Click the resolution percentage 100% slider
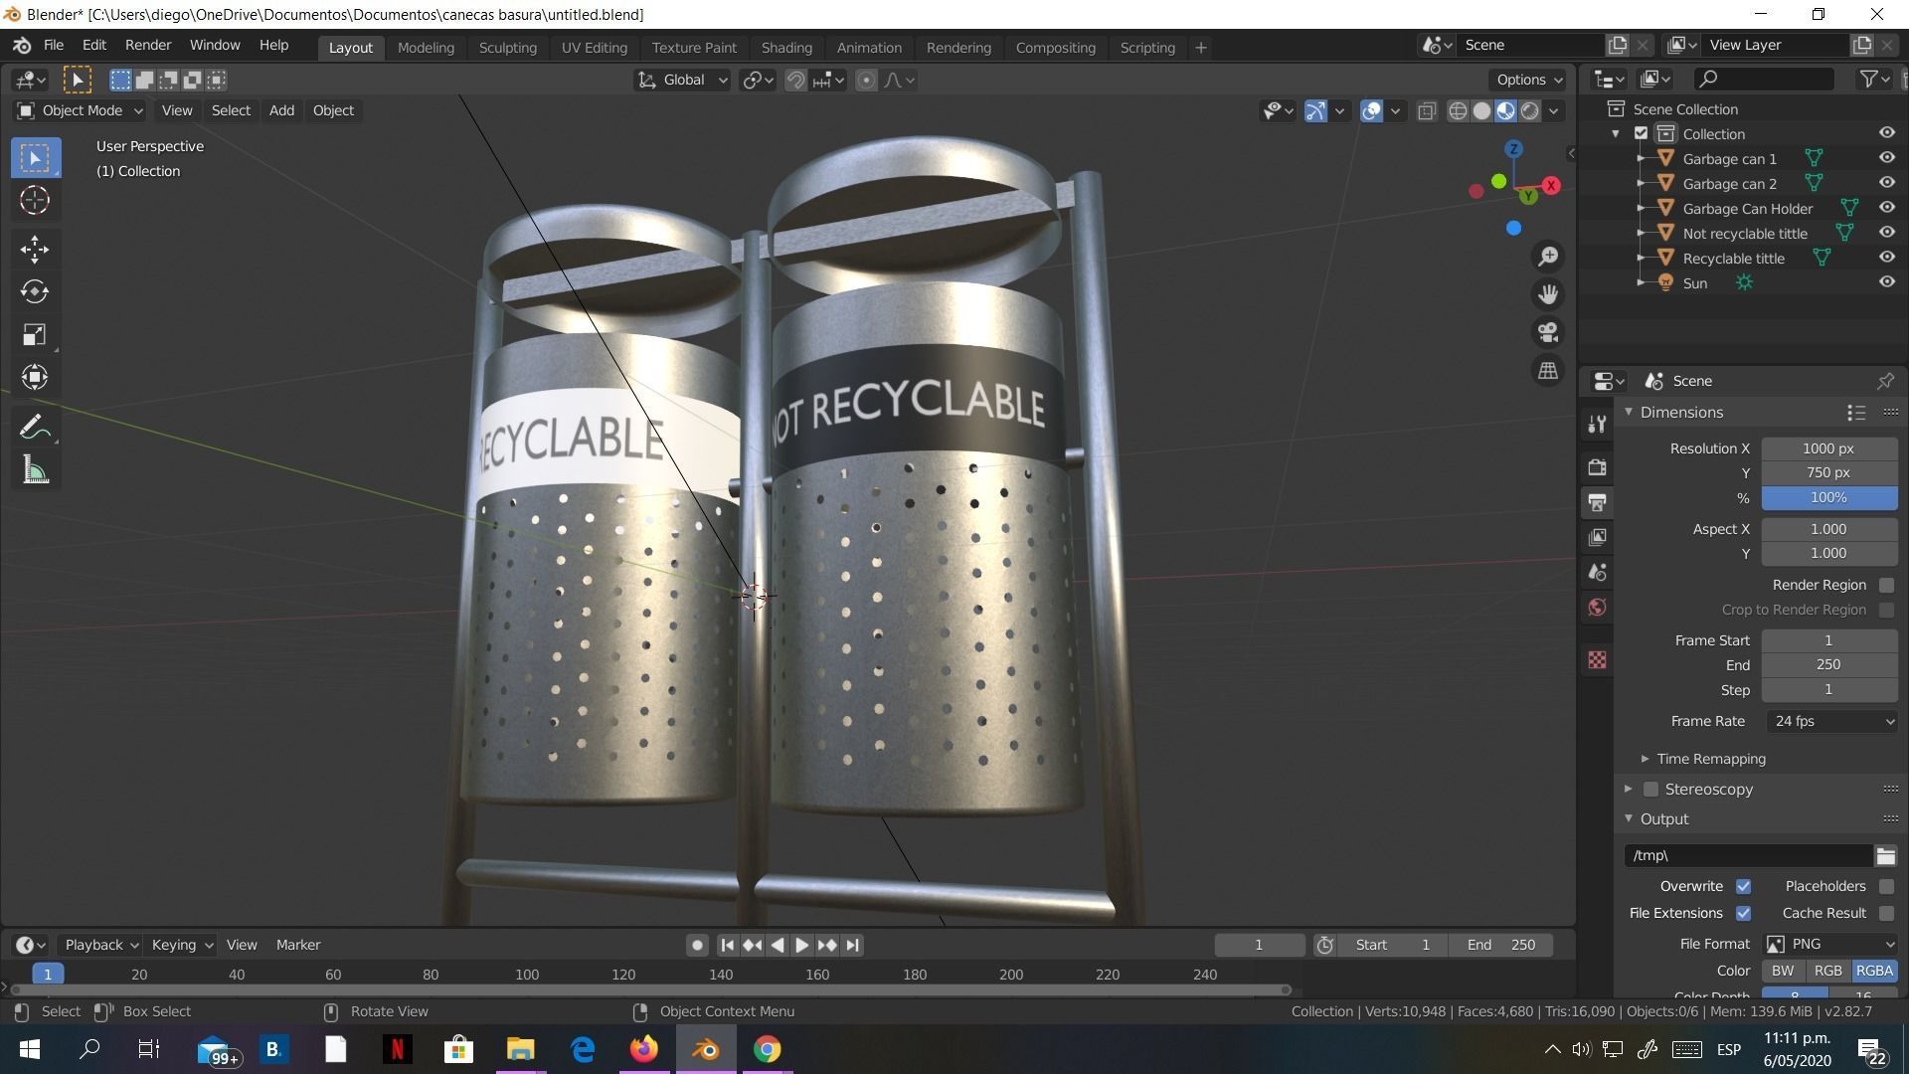 pos(1827,497)
